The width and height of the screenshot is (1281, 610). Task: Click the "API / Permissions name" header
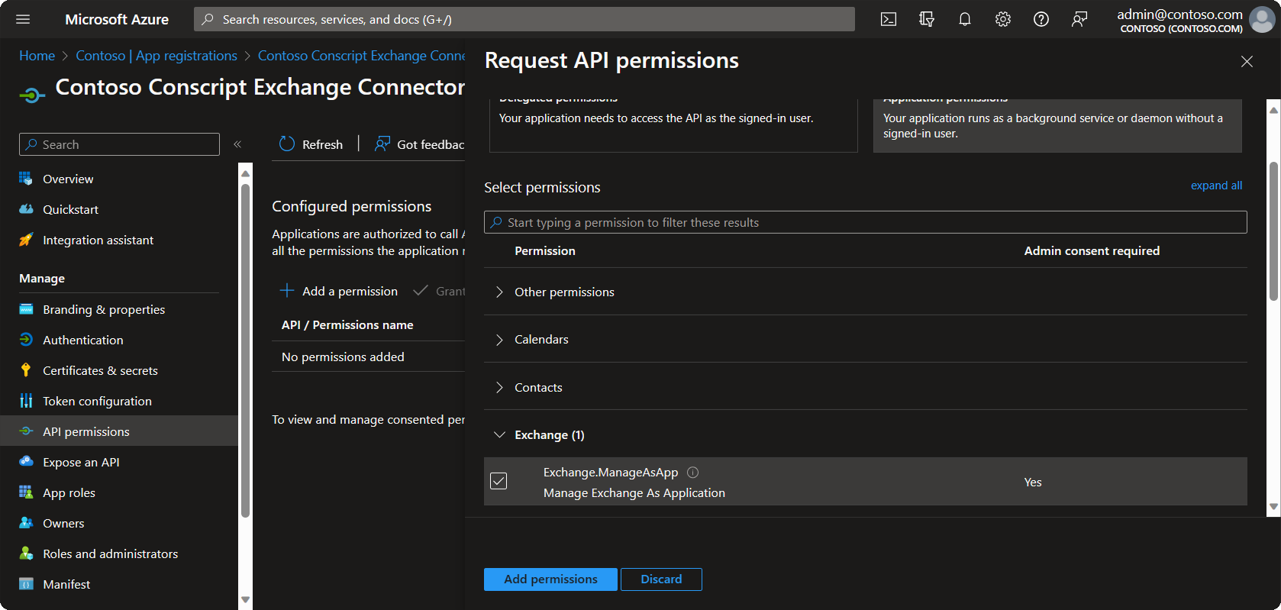347,324
